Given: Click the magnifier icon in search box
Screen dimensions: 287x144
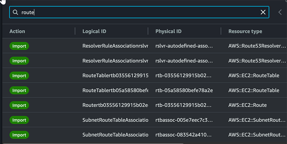Looking at the screenshot, I should tap(15, 12).
